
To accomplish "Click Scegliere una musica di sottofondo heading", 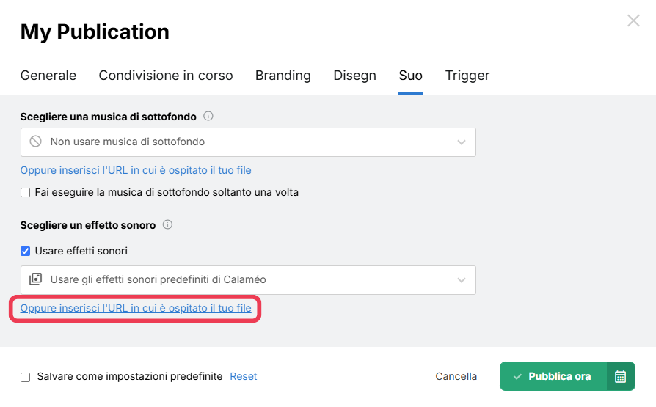I will point(109,117).
